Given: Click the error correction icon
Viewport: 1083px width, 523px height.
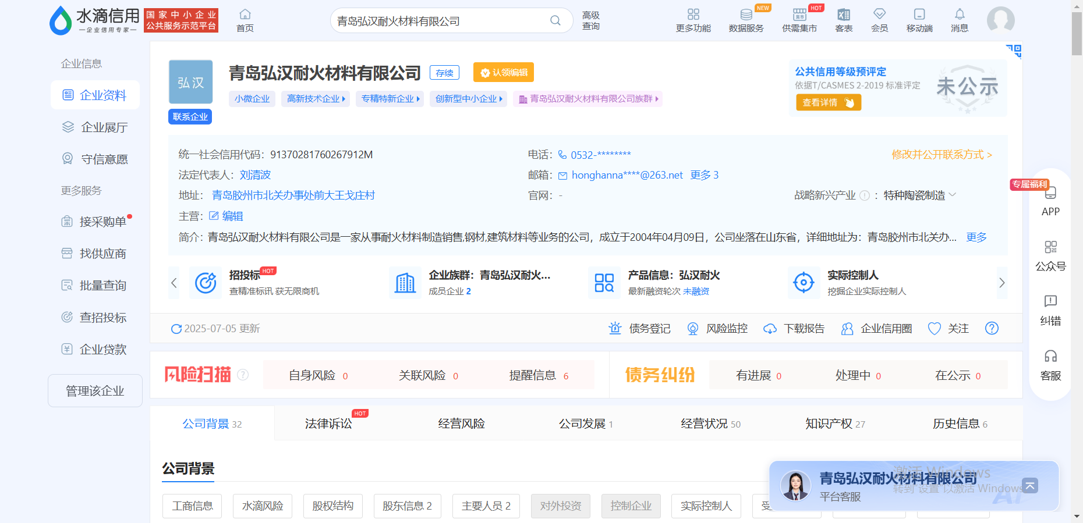Looking at the screenshot, I should tap(1050, 301).
